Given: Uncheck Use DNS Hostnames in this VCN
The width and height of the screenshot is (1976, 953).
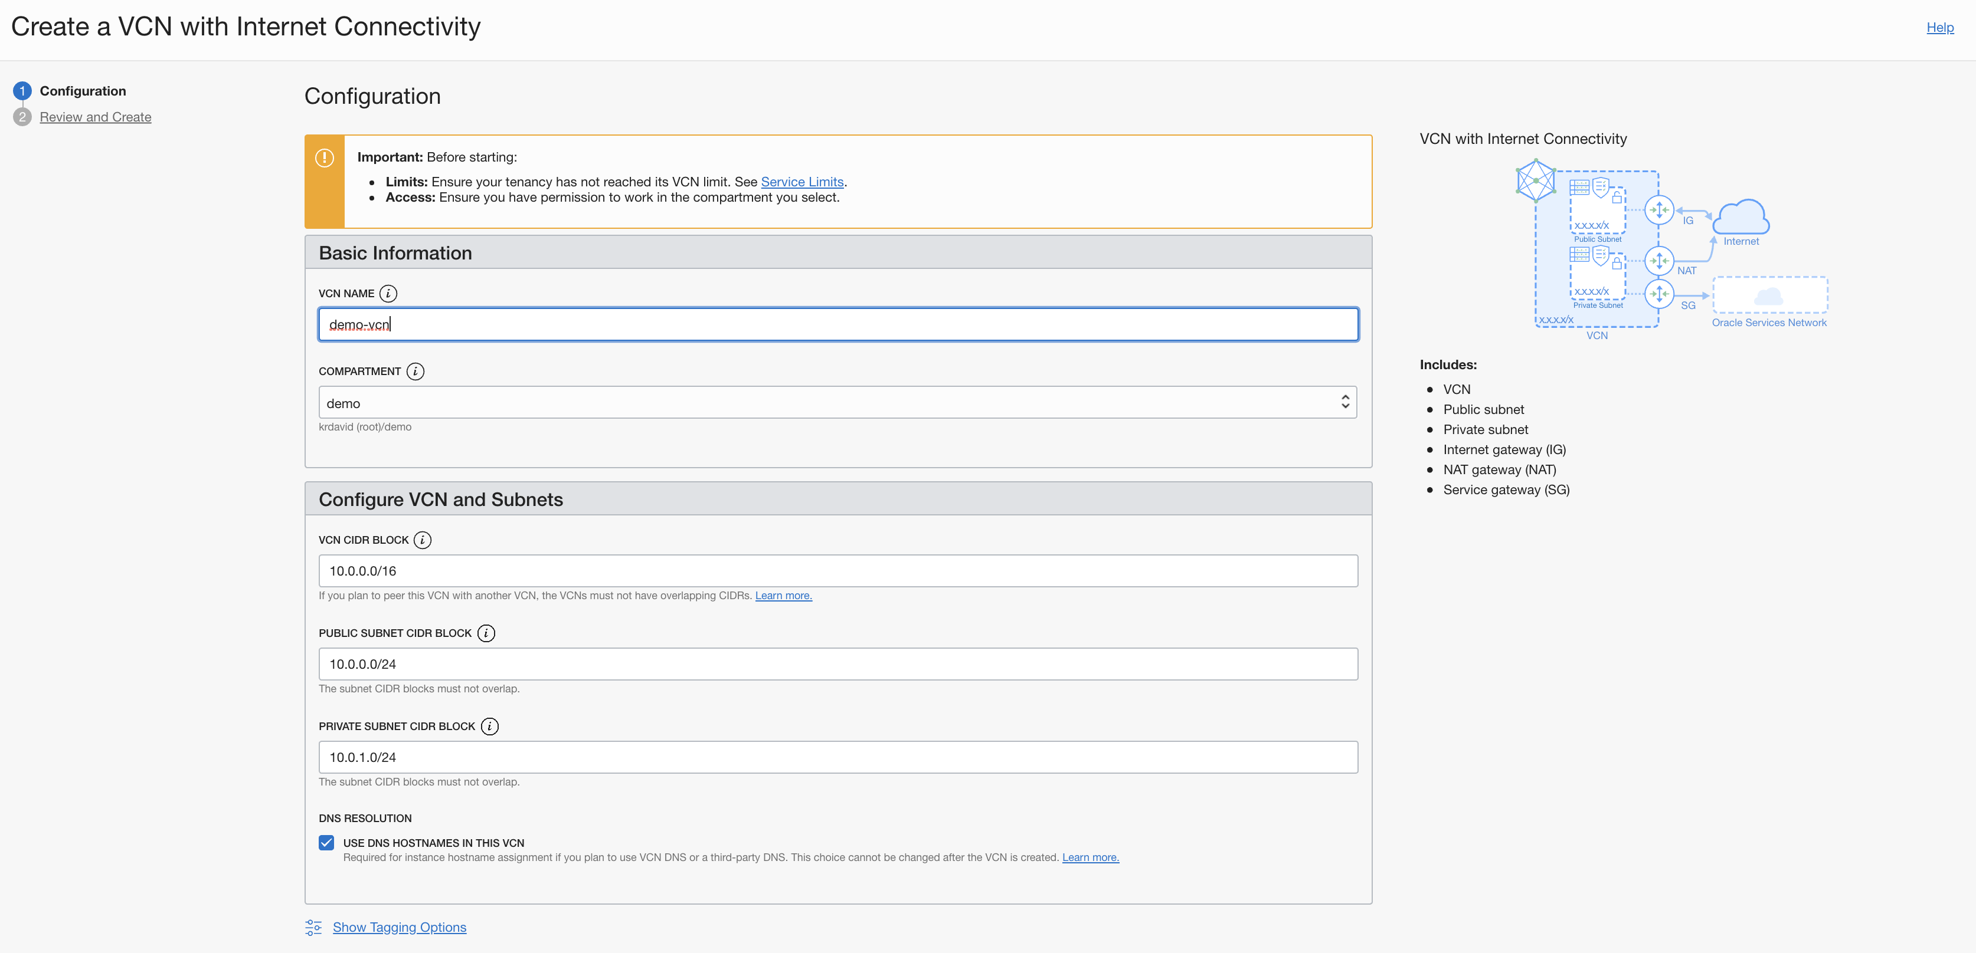Looking at the screenshot, I should point(327,843).
